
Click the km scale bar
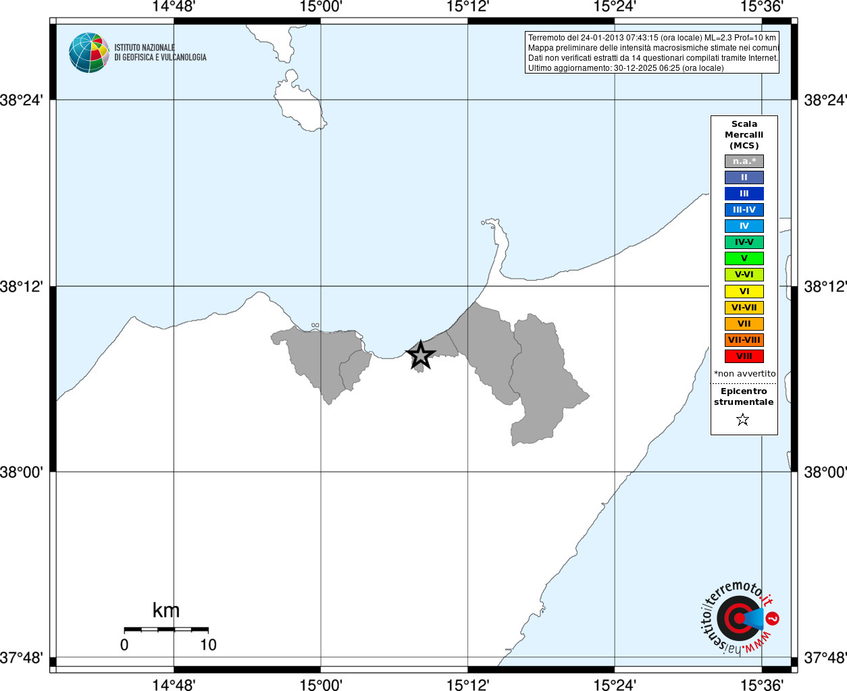tap(166, 630)
